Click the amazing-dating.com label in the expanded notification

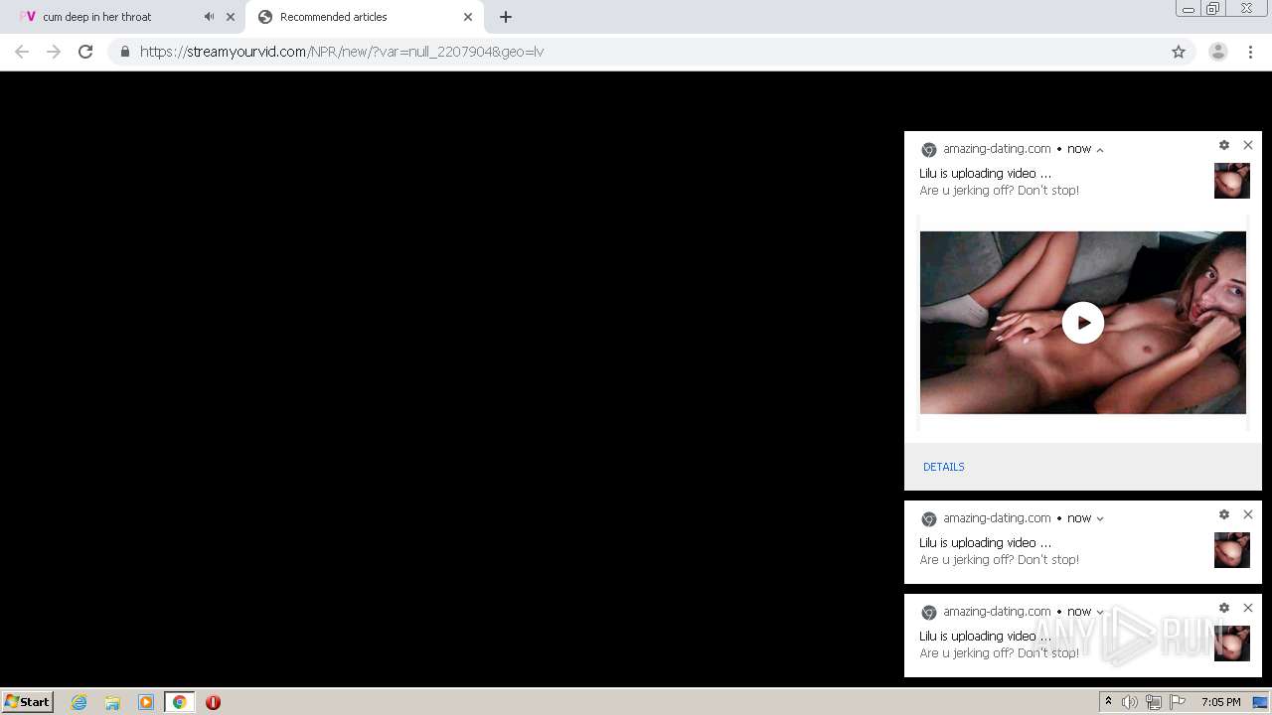997,149
